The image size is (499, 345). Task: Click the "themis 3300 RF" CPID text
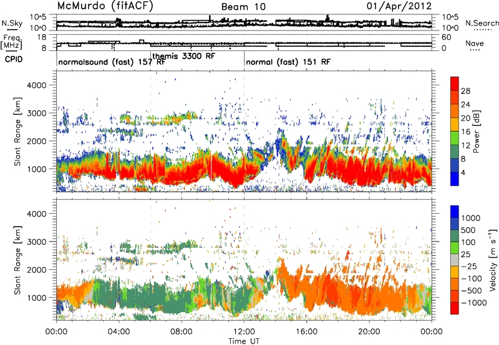click(184, 56)
